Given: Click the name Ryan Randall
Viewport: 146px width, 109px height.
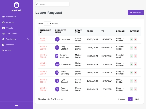Looking at the screenshot, I should tap(64, 89).
